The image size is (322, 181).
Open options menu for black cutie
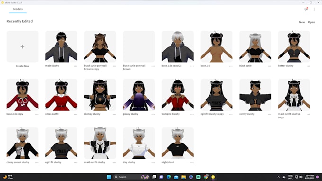click(x=269, y=66)
